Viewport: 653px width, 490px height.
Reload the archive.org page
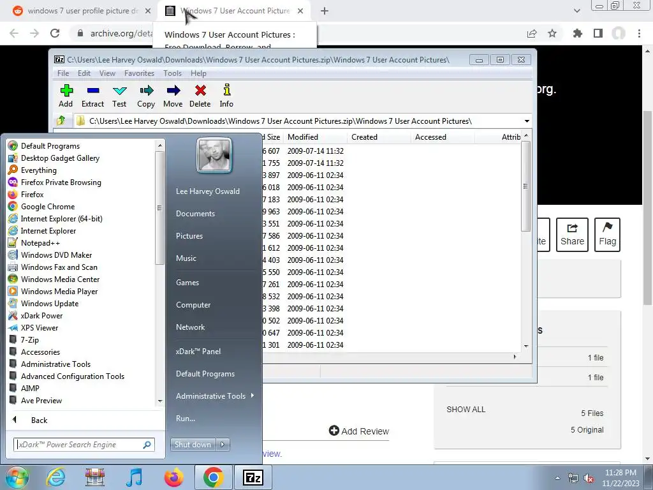coord(55,33)
